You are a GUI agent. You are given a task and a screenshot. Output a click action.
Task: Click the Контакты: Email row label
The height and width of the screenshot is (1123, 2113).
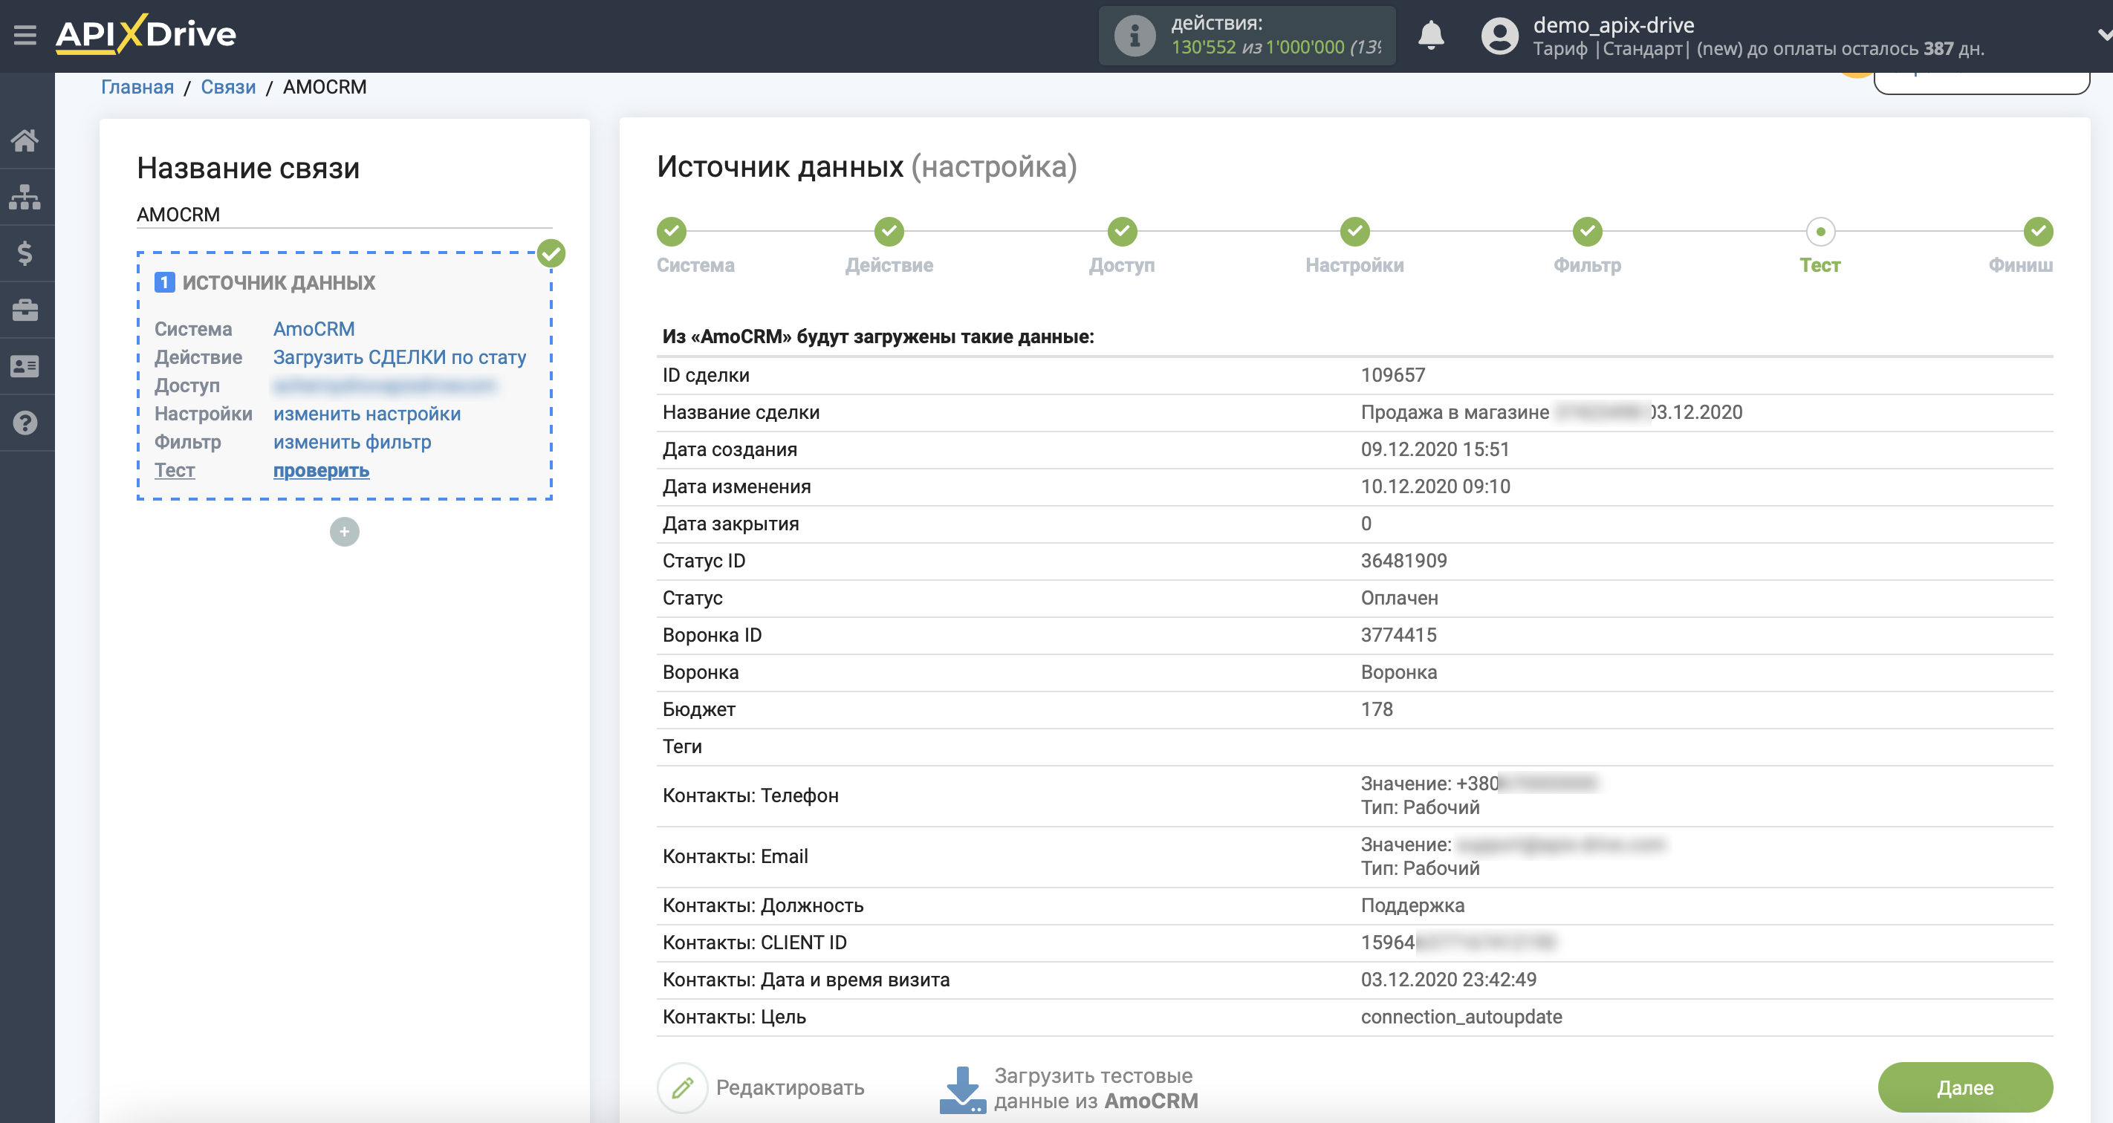pyautogui.click(x=735, y=856)
